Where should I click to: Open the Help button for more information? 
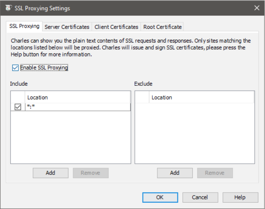click(240, 197)
